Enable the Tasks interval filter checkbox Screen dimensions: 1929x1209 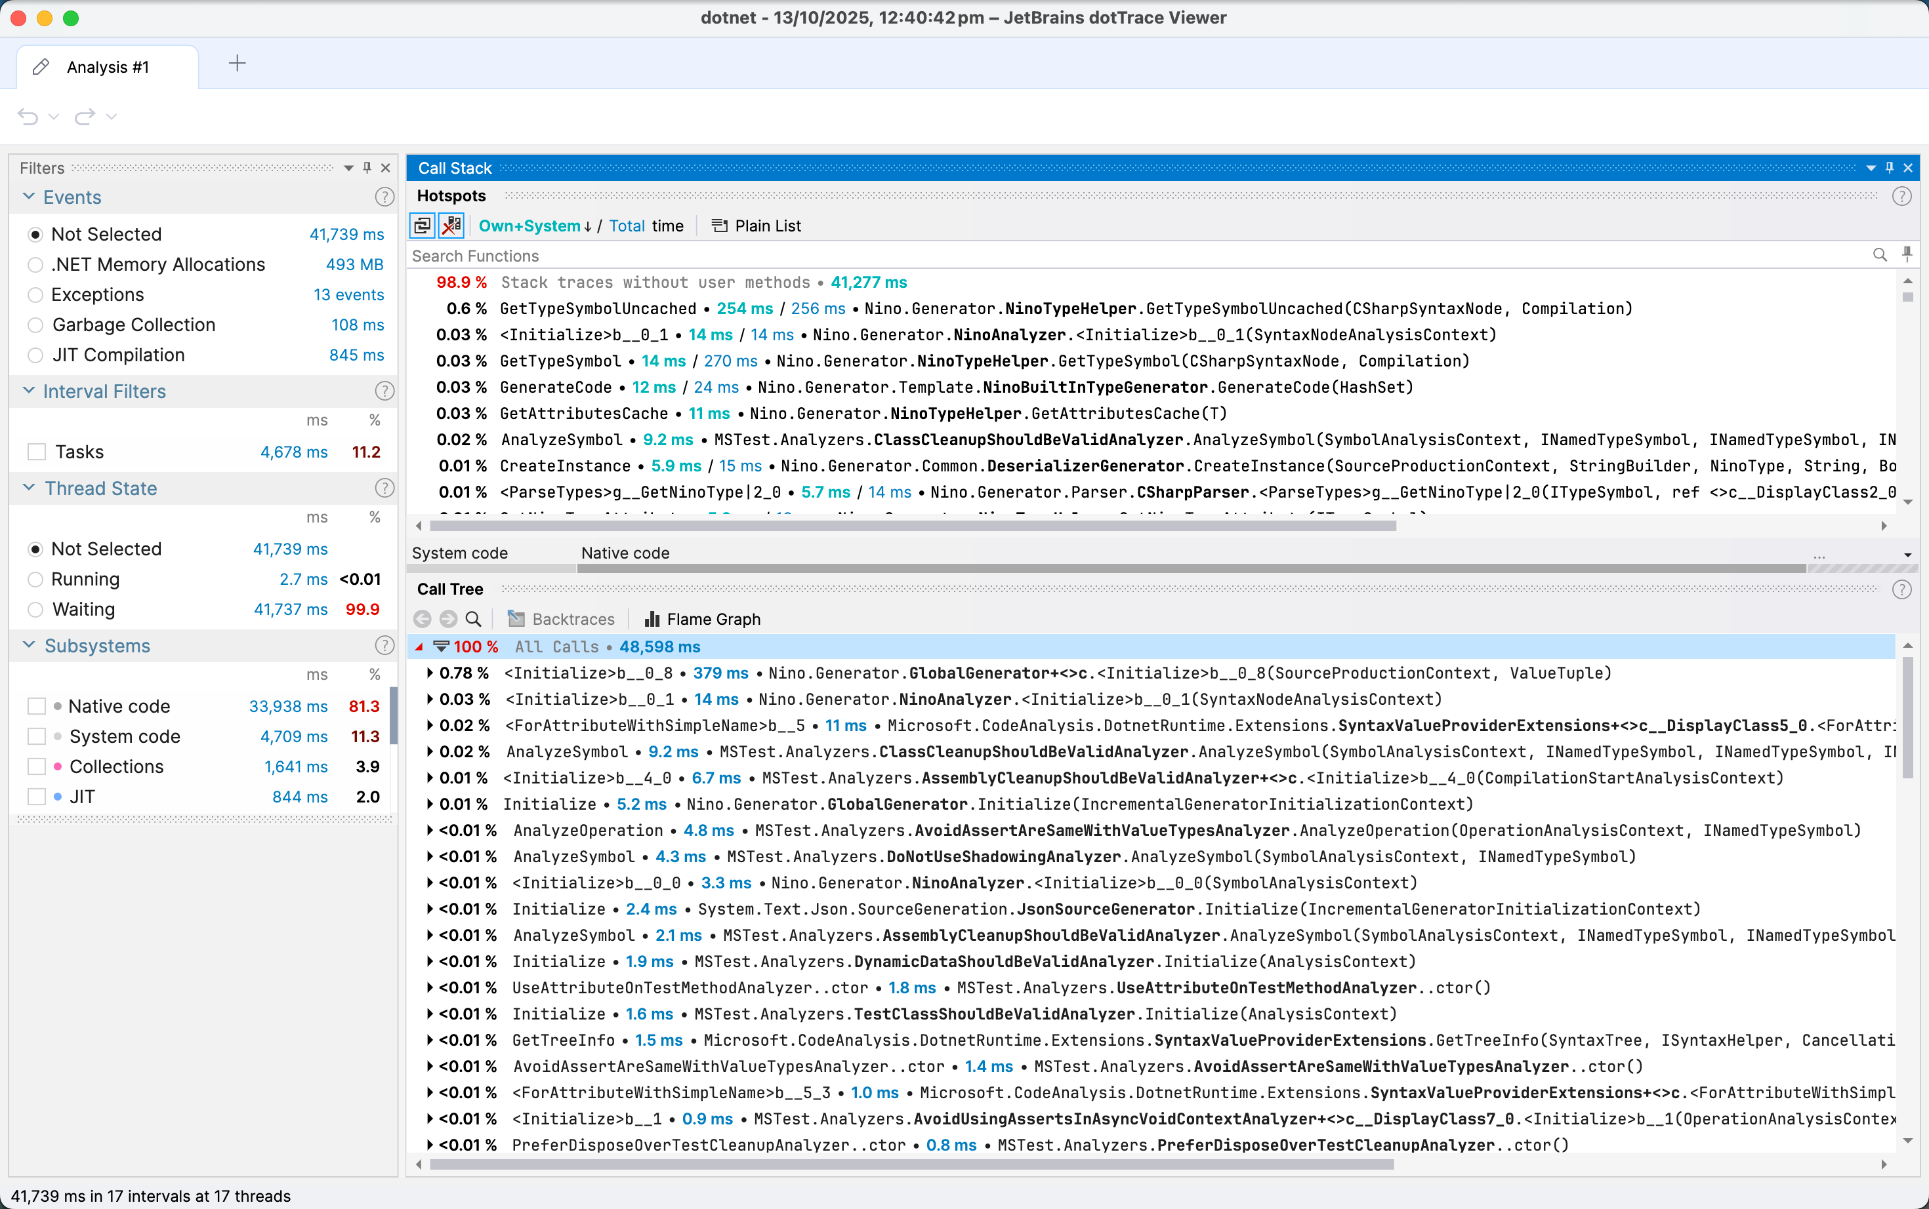tap(37, 452)
